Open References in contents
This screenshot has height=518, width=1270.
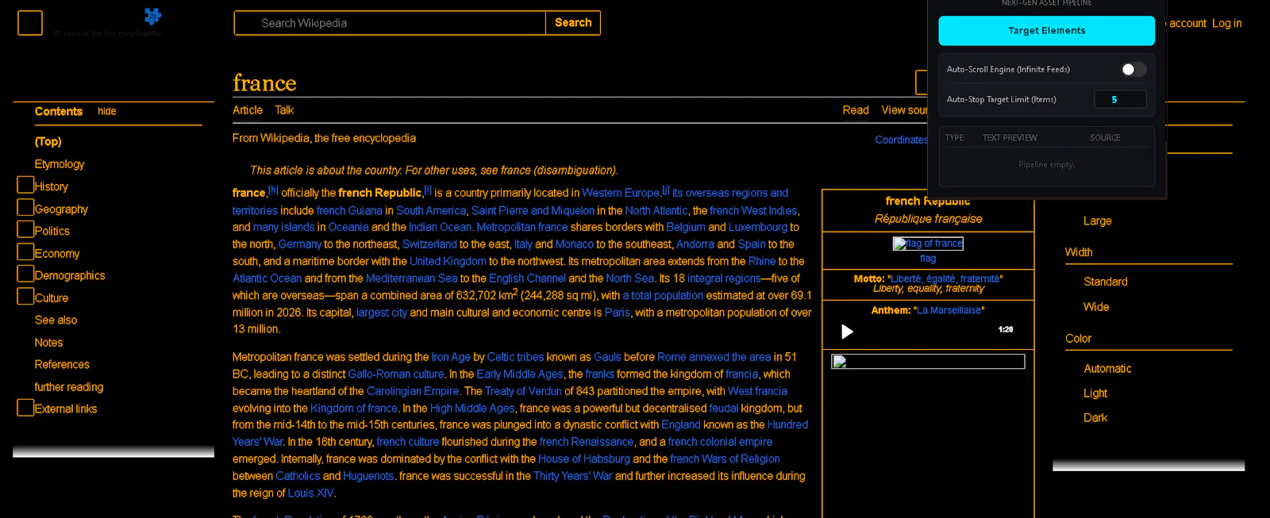point(62,365)
